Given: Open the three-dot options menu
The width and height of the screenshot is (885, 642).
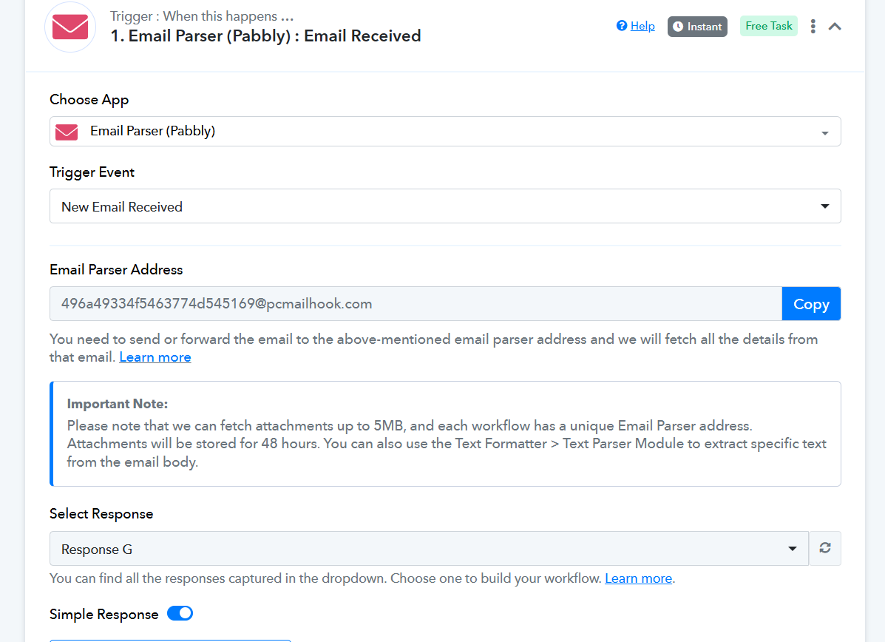Looking at the screenshot, I should coord(813,27).
